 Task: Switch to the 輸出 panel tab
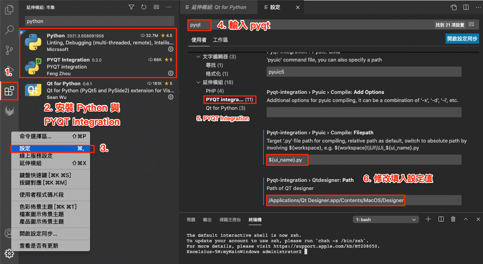point(208,220)
